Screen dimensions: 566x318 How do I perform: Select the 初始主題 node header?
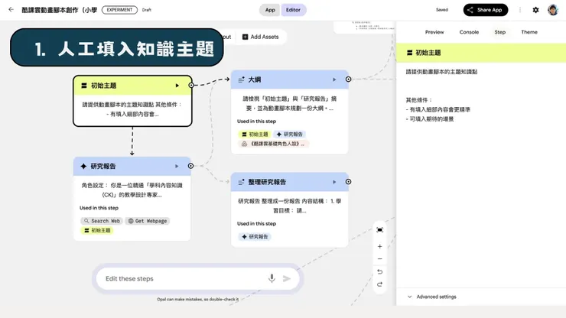click(x=132, y=86)
